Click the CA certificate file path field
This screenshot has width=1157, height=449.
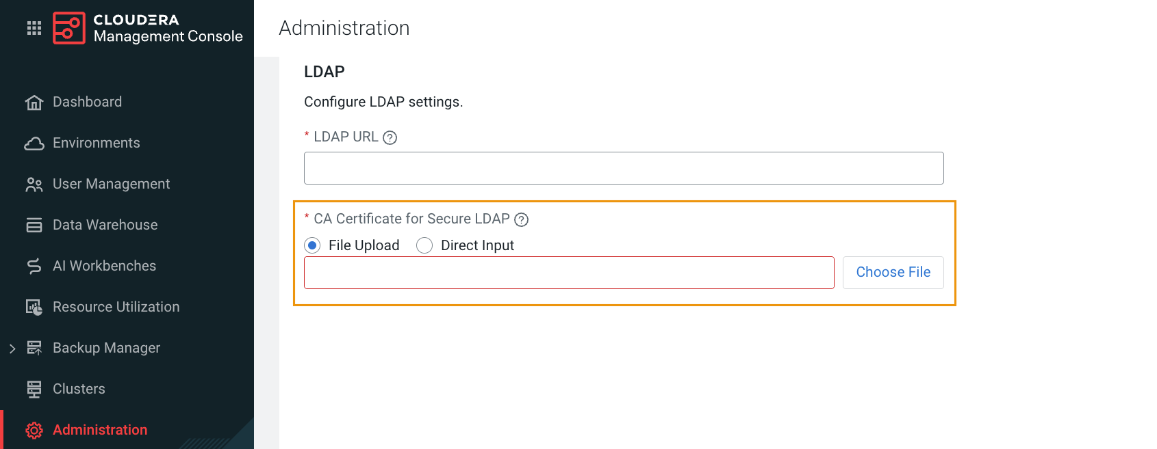coord(569,273)
